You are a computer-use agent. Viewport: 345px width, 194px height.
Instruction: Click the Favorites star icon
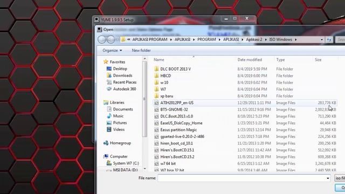pos(106,62)
